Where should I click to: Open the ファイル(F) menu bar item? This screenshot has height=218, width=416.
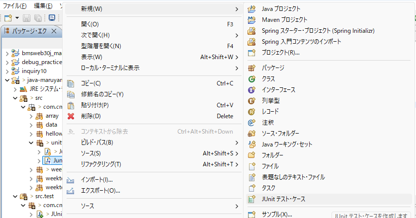coord(14,6)
